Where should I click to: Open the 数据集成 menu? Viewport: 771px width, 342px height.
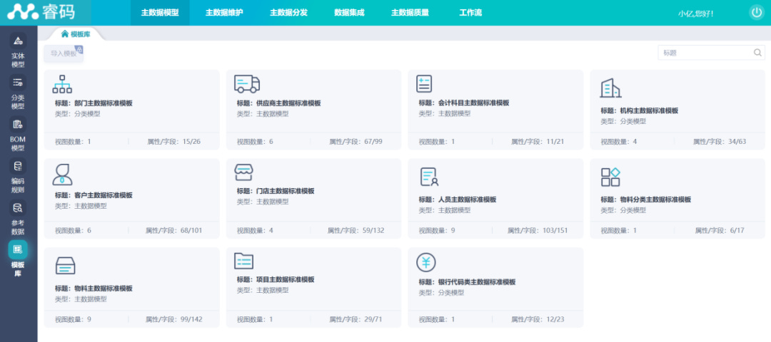tap(349, 13)
